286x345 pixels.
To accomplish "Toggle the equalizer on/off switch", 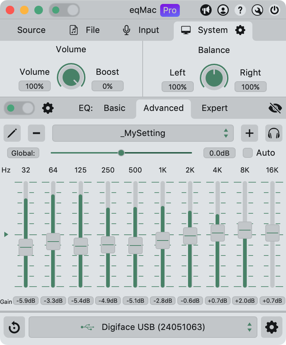I will tap(19, 108).
